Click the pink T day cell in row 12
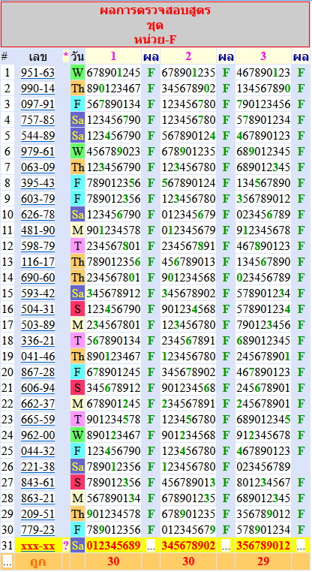Viewport: 312px width, 572px height. (x=78, y=246)
